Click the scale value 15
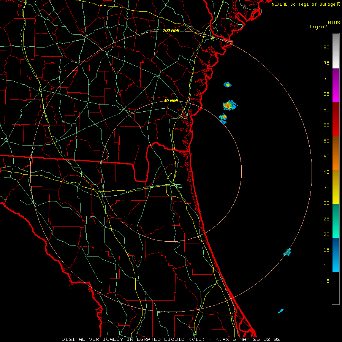Screen dimensions: 342x342 pyautogui.click(x=326, y=250)
